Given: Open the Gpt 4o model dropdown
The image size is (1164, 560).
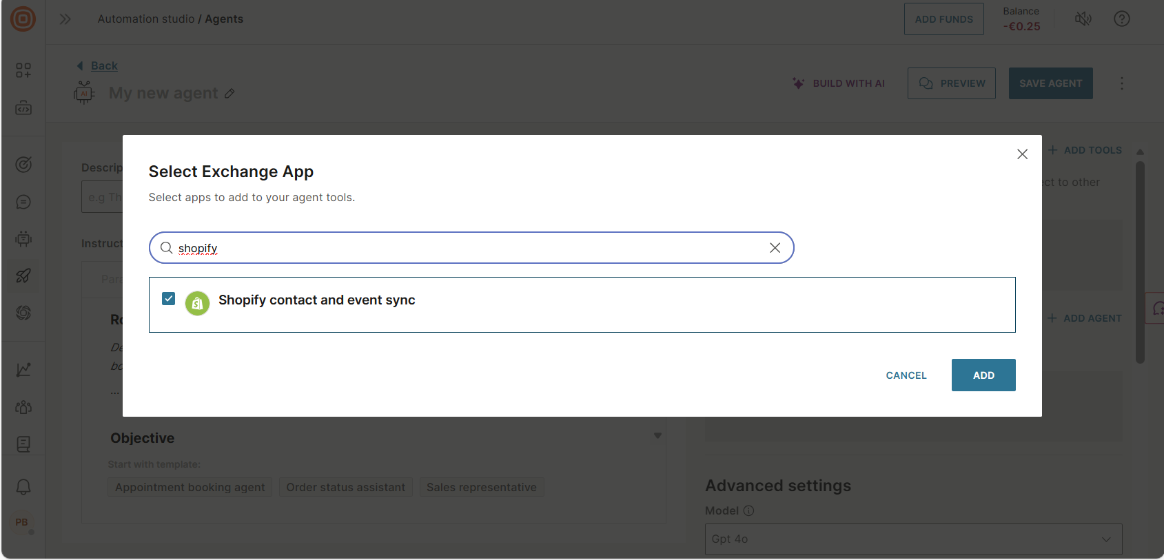Looking at the screenshot, I should [x=913, y=539].
